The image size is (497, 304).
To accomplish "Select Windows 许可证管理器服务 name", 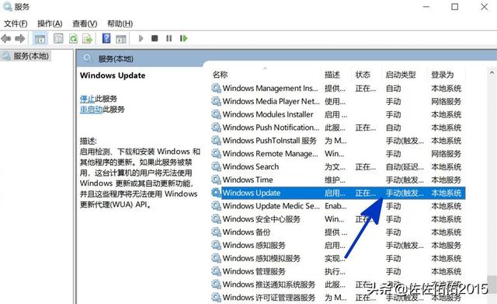I will coord(269,297).
